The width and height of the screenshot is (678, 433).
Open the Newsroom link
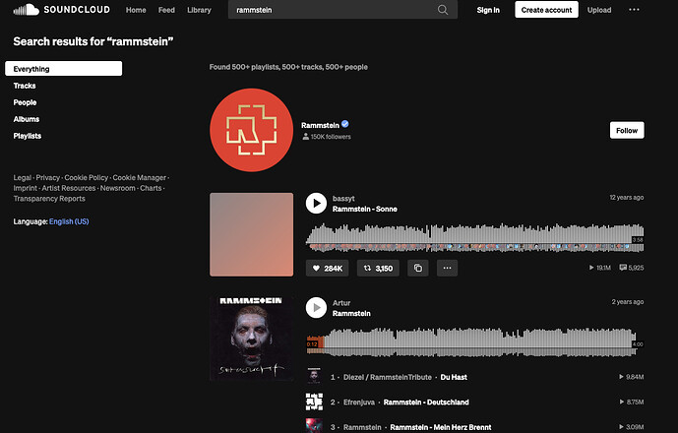point(118,188)
